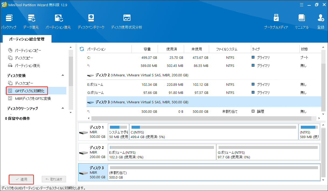Click sidebar scroll-down arrow
The image size is (328, 191).
point(71,112)
